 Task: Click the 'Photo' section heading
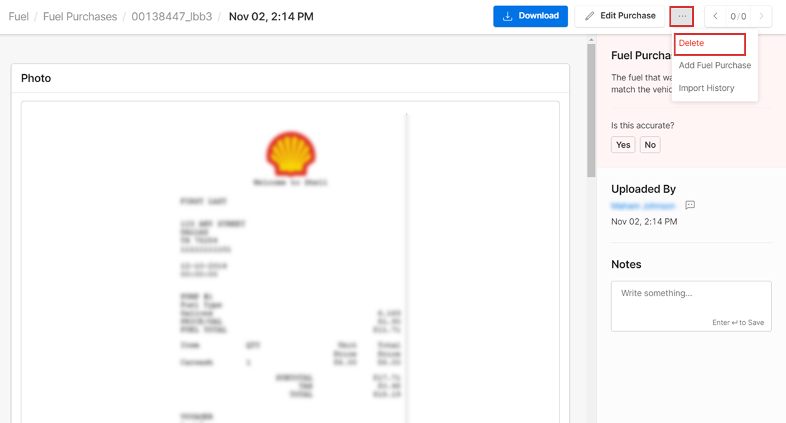(36, 78)
